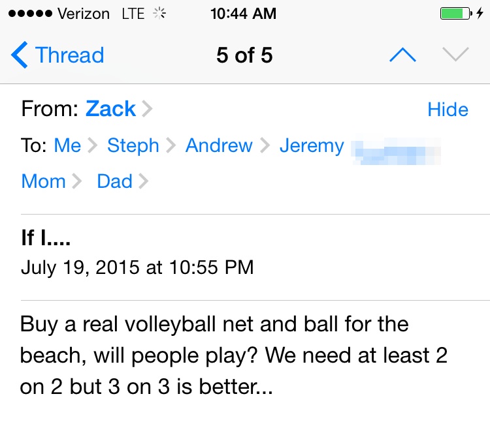Hide the recipient details
490x422 pixels.
point(448,110)
